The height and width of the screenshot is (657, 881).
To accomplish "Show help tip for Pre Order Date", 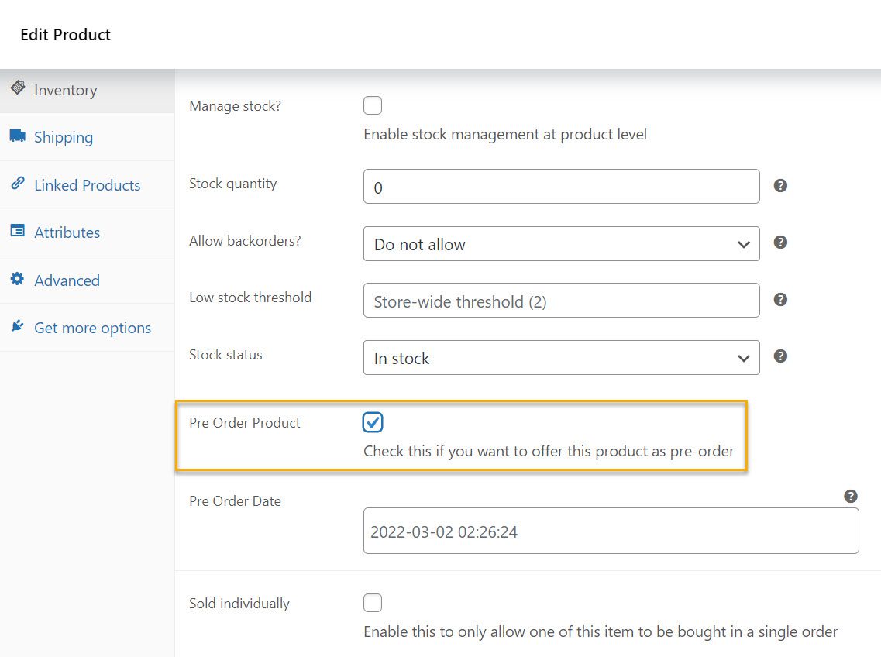I will [x=851, y=497].
